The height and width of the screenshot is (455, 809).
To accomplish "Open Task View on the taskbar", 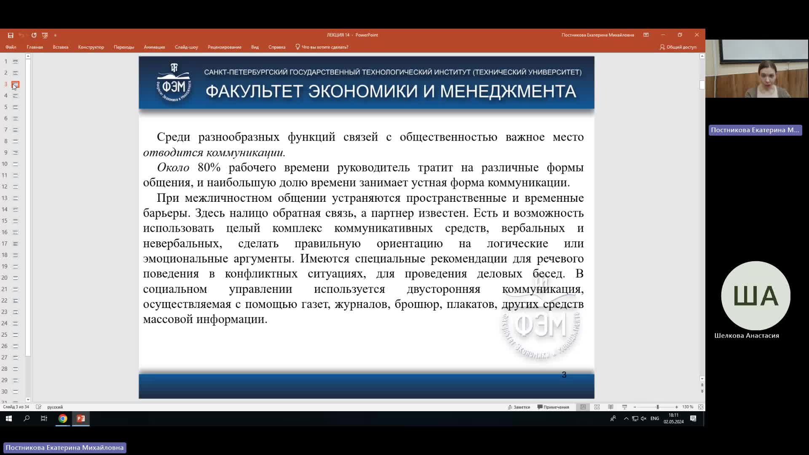I will [x=44, y=418].
